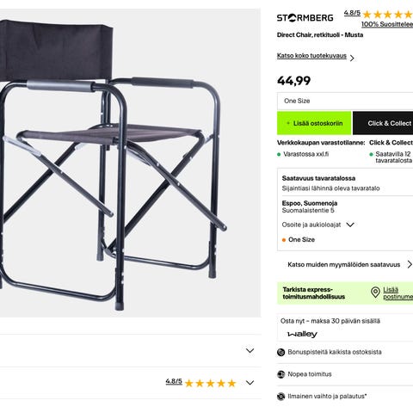Click the folding chair product image
The width and height of the screenshot is (413, 413).
(130, 163)
